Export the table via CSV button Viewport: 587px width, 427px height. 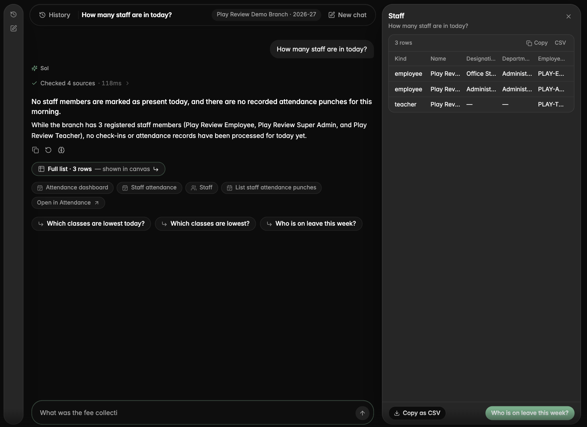point(560,43)
